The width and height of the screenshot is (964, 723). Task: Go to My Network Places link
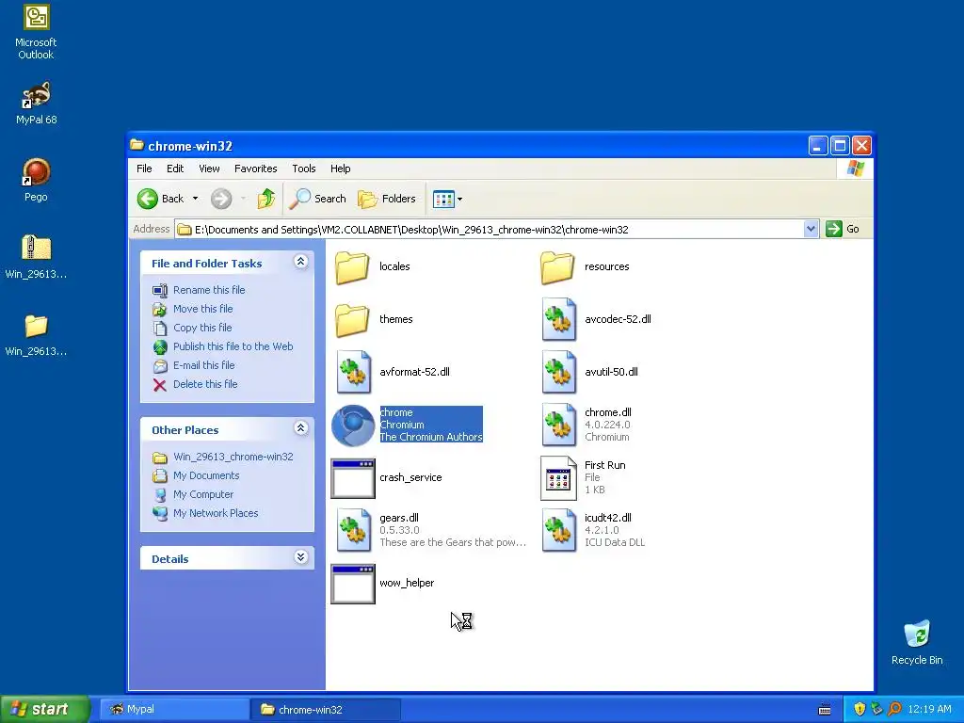[216, 513]
